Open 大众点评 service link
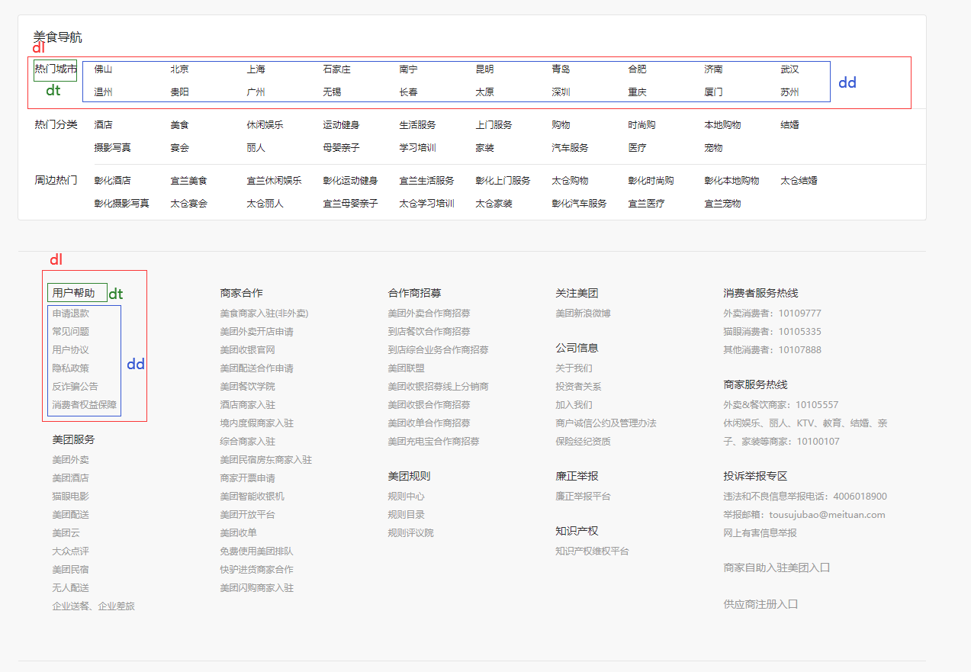The image size is (971, 672). pyautogui.click(x=70, y=551)
